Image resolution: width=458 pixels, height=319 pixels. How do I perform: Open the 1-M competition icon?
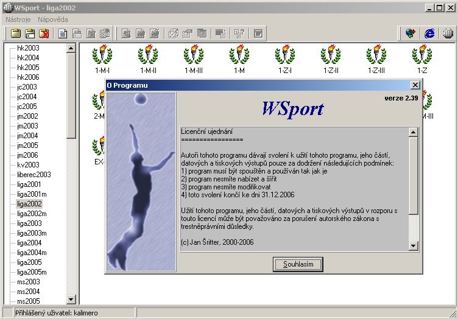pos(239,59)
